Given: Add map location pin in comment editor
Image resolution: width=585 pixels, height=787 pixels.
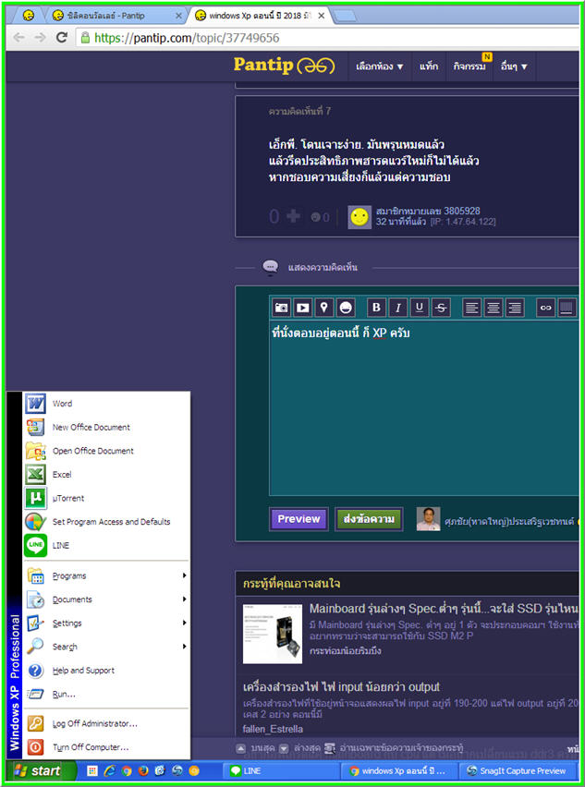Looking at the screenshot, I should click(323, 308).
